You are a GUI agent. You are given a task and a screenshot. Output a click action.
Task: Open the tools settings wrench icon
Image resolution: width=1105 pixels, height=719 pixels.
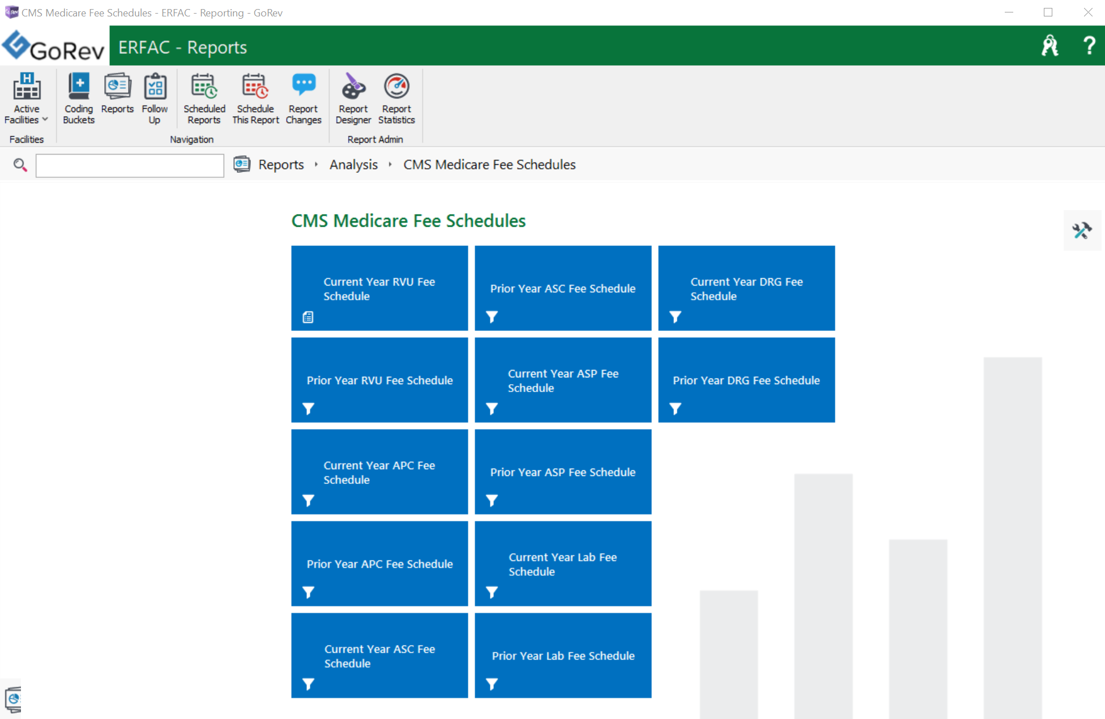pos(1082,231)
